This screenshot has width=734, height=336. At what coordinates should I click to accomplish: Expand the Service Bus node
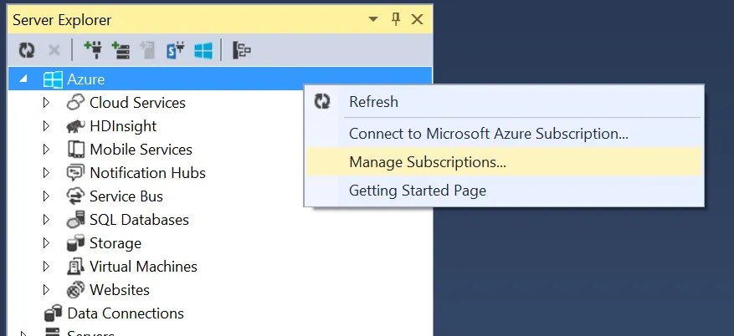pos(46,196)
